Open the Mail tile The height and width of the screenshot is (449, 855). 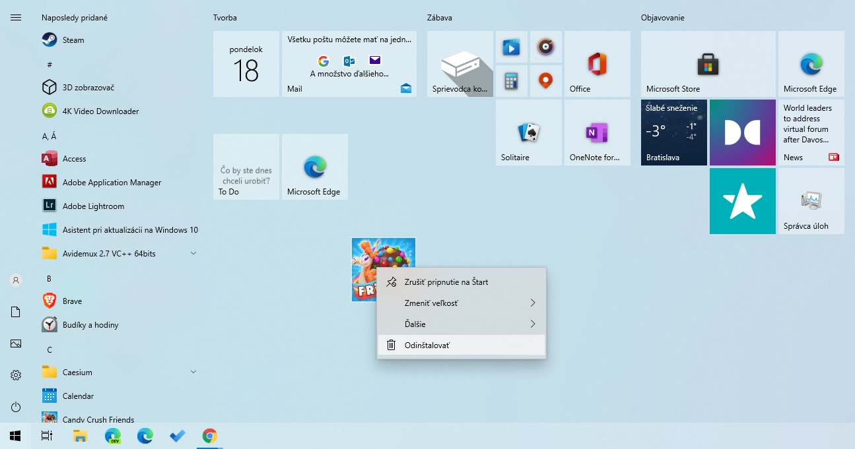point(349,64)
